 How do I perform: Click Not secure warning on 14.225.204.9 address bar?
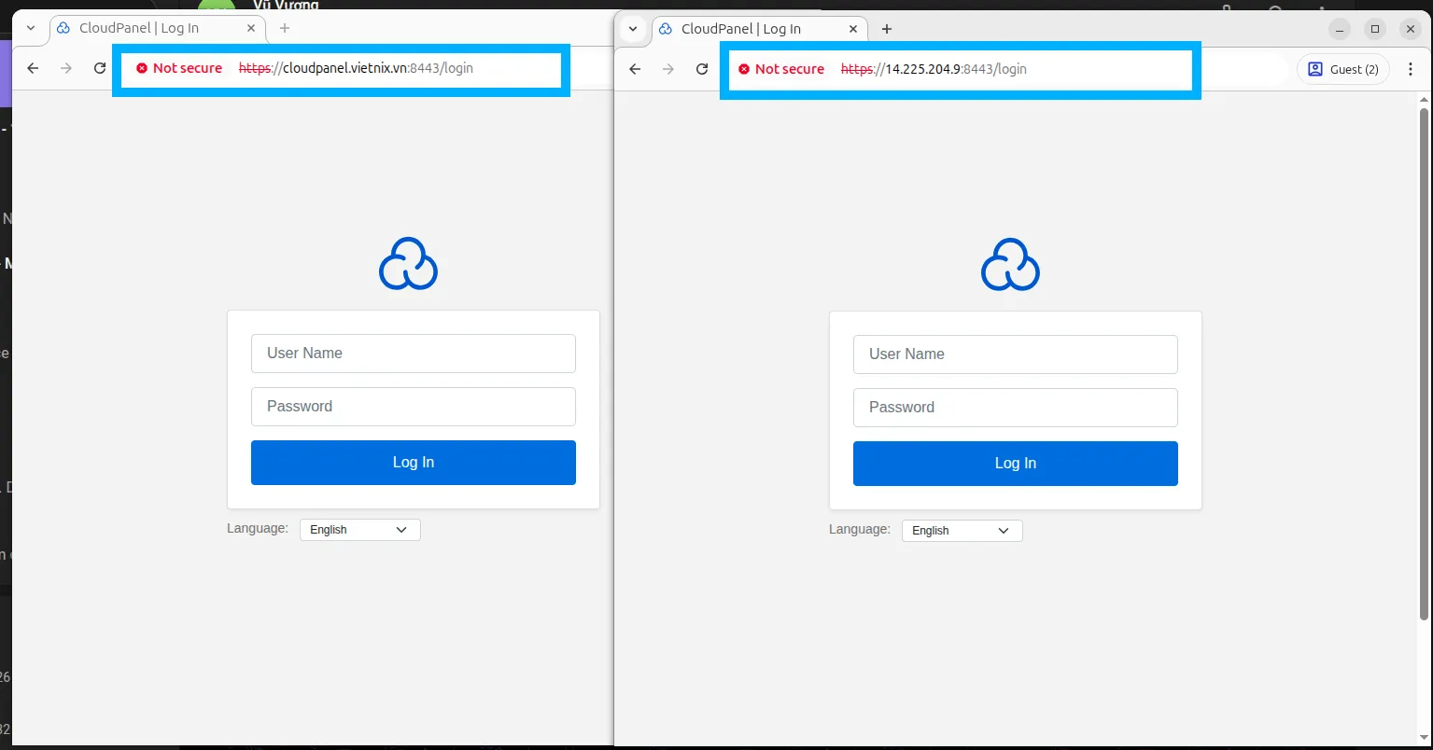[781, 69]
